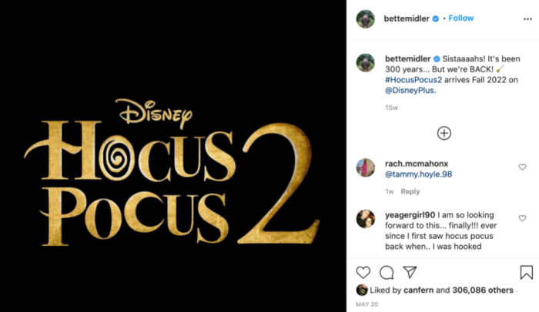Open yeagergirl90's profile avatar
The image size is (539, 312).
[x=366, y=219]
